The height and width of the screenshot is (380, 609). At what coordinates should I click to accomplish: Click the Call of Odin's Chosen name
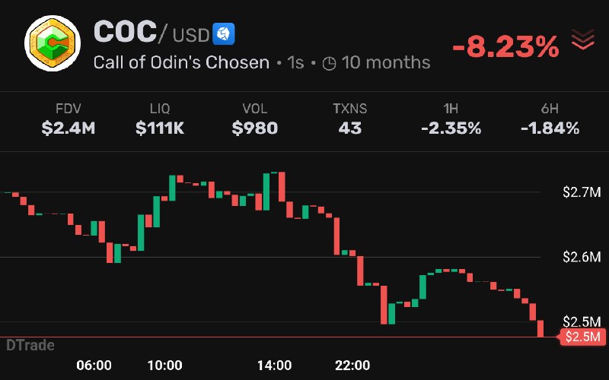click(x=181, y=62)
